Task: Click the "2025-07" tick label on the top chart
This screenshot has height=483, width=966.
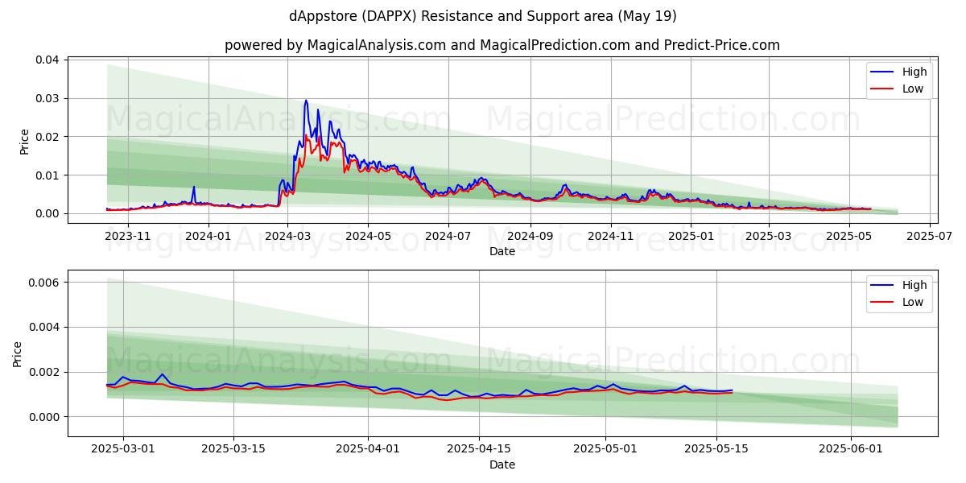Action: click(929, 236)
